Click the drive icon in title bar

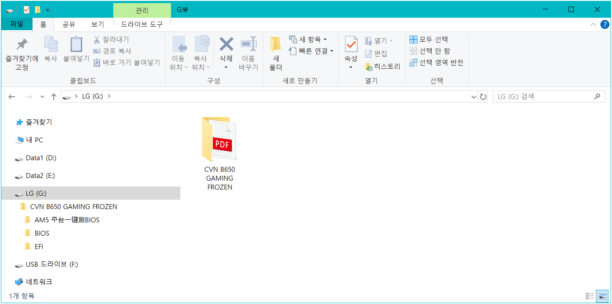(9, 10)
